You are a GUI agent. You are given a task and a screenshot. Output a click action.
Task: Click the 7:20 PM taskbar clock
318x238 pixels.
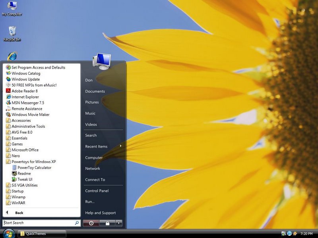pyautogui.click(x=306, y=234)
